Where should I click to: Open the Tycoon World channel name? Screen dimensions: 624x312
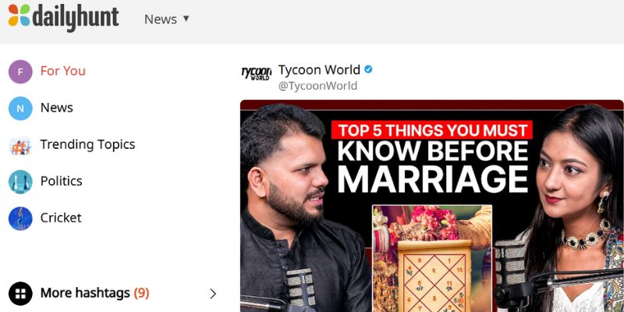coord(319,69)
